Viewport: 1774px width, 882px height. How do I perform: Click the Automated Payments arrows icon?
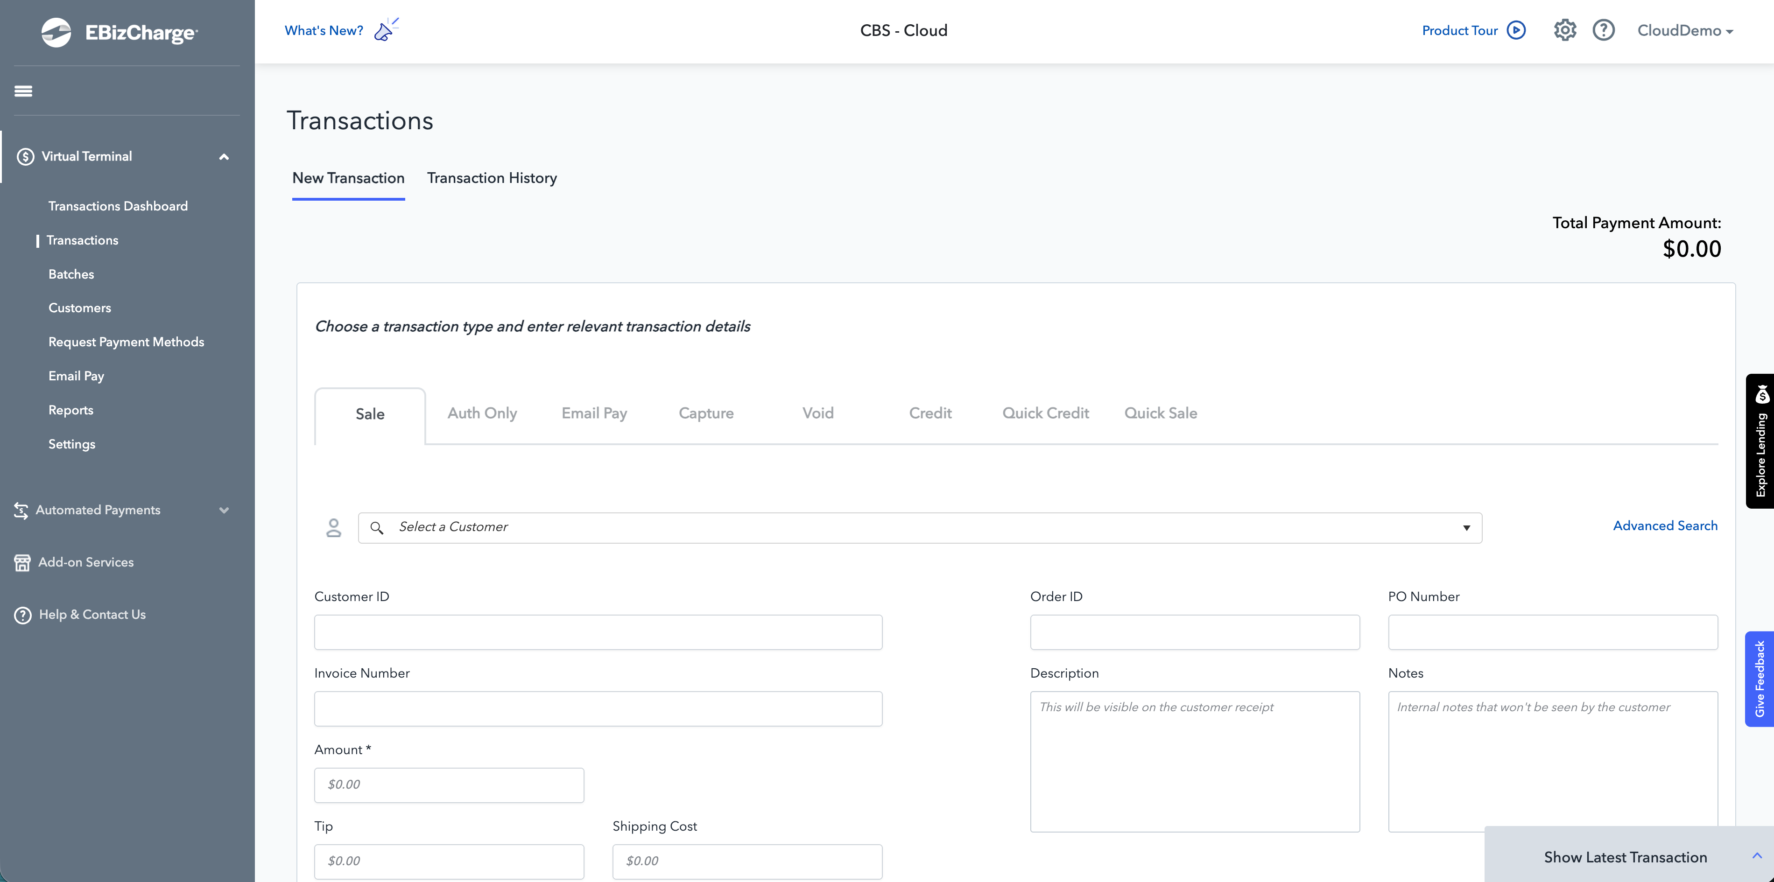(21, 510)
